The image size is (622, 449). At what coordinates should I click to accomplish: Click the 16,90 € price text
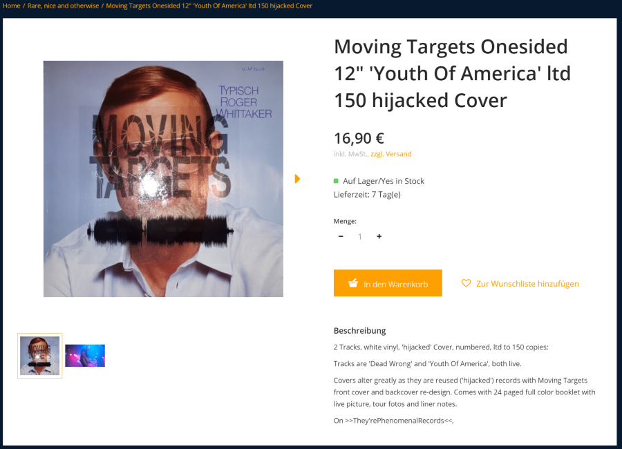click(x=359, y=138)
